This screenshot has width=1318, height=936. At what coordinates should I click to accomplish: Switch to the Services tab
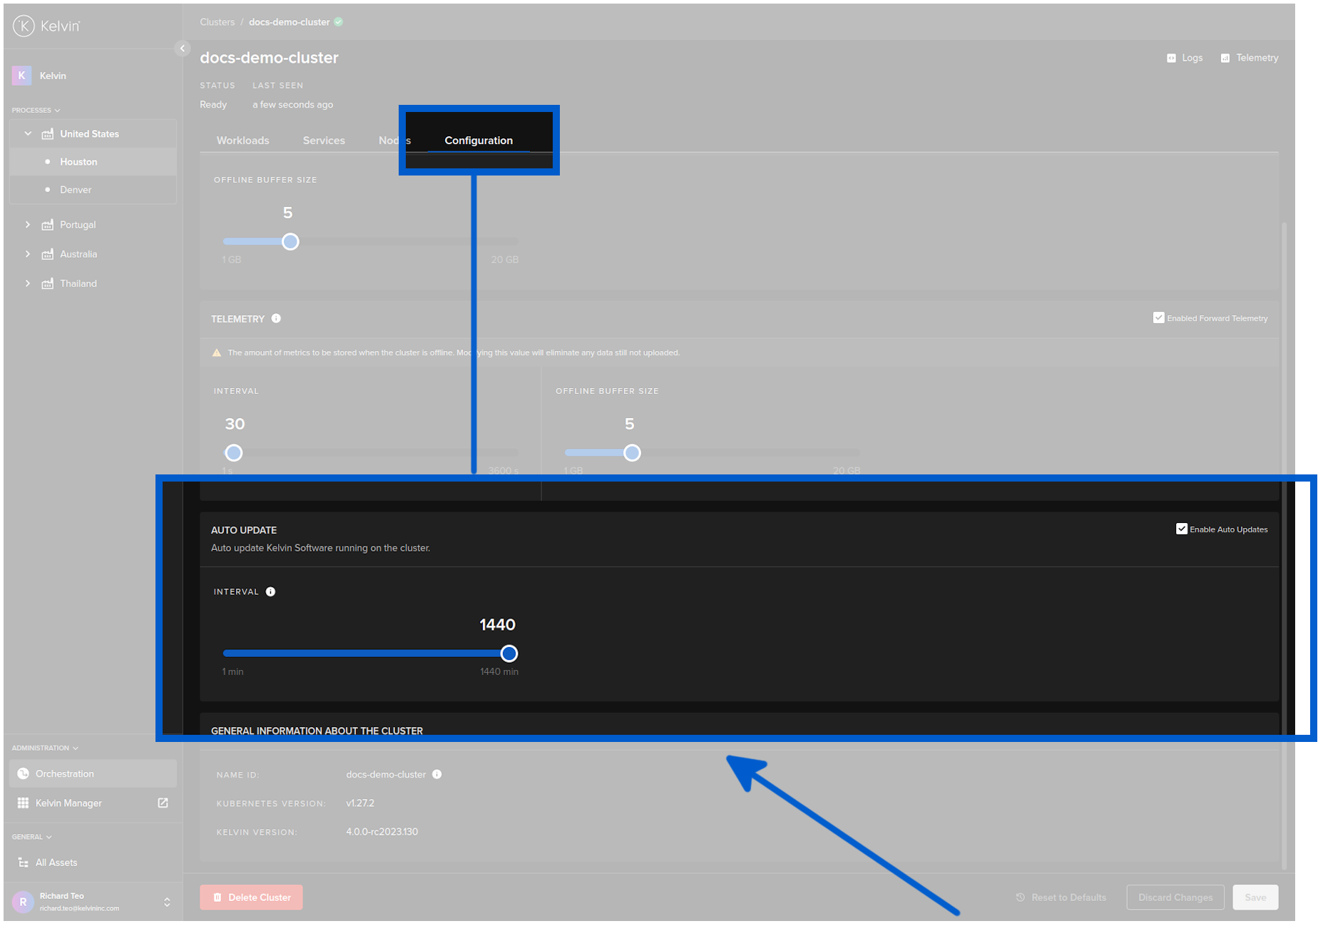coord(324,141)
